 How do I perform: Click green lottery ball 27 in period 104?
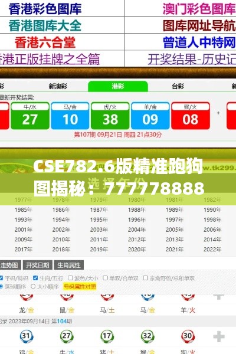point(67,336)
